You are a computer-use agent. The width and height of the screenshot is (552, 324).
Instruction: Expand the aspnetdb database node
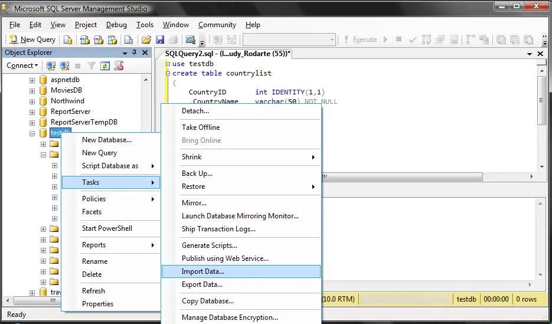(32, 80)
